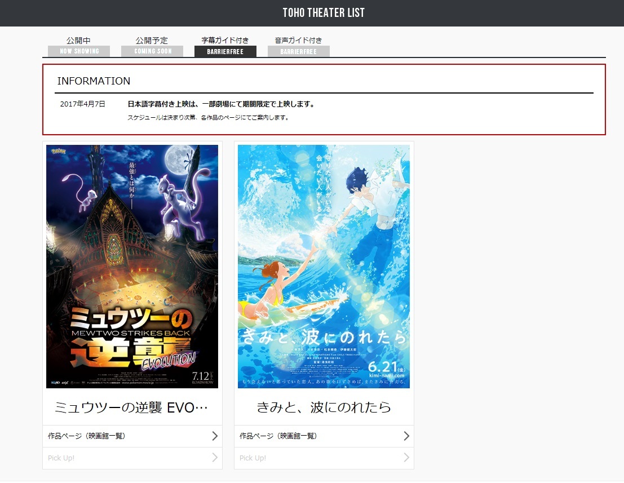Click Pick Up! under きみと、波にのれたら
This screenshot has width=624, height=483.
point(324,458)
